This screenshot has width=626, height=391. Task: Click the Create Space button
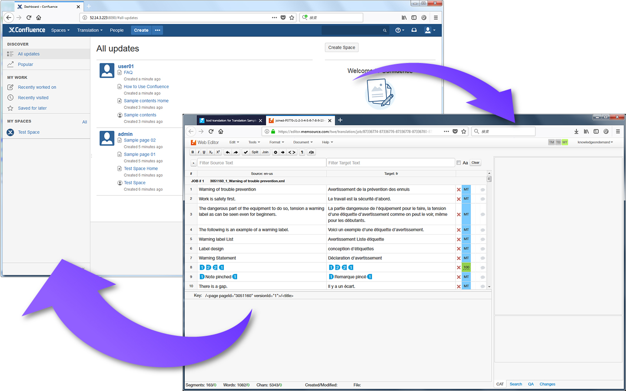(342, 47)
